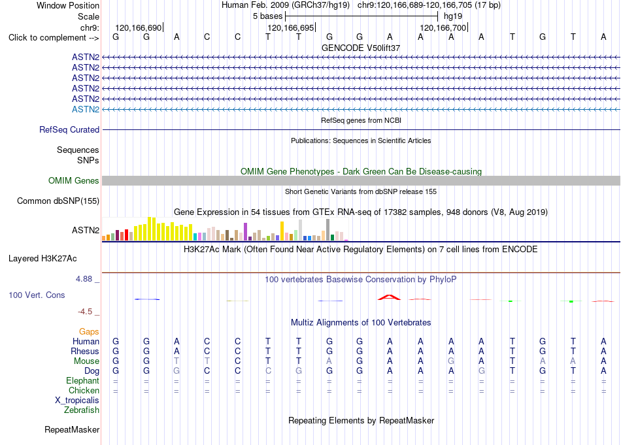This screenshot has height=445, width=621.
Task: Open 'Multiz Alignments of 100 Vertebrates' title
Action: tap(361, 323)
